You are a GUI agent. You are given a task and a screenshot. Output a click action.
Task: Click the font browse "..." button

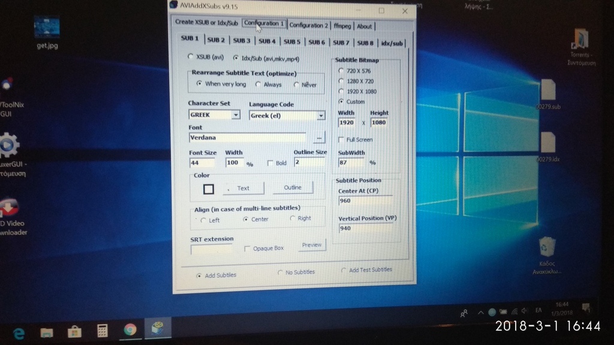click(319, 138)
